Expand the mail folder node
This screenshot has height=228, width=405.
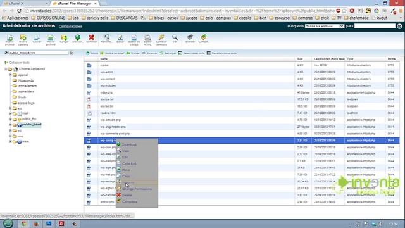coord(10,113)
